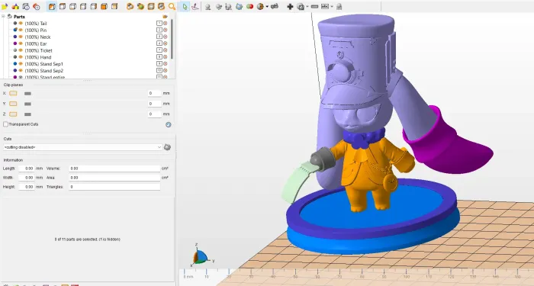The image size is (534, 286).
Task: Hide the Ear part via eye icon
Action: (21, 43)
